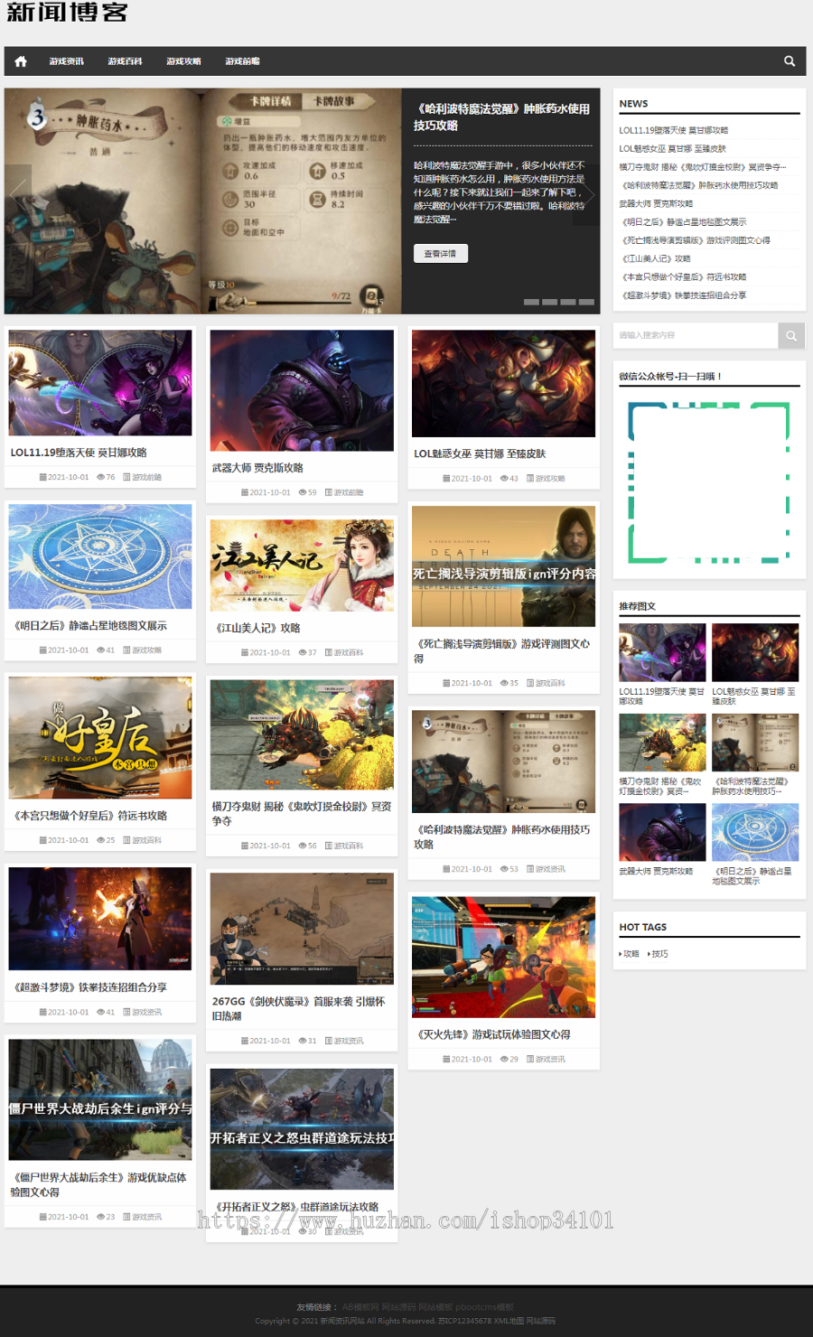Open the 《明日之后》静谧占星地毯 card thumbnail
The height and width of the screenshot is (1337, 813).
tap(100, 556)
